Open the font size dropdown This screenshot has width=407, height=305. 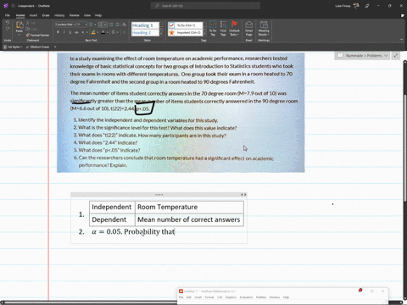86,25
